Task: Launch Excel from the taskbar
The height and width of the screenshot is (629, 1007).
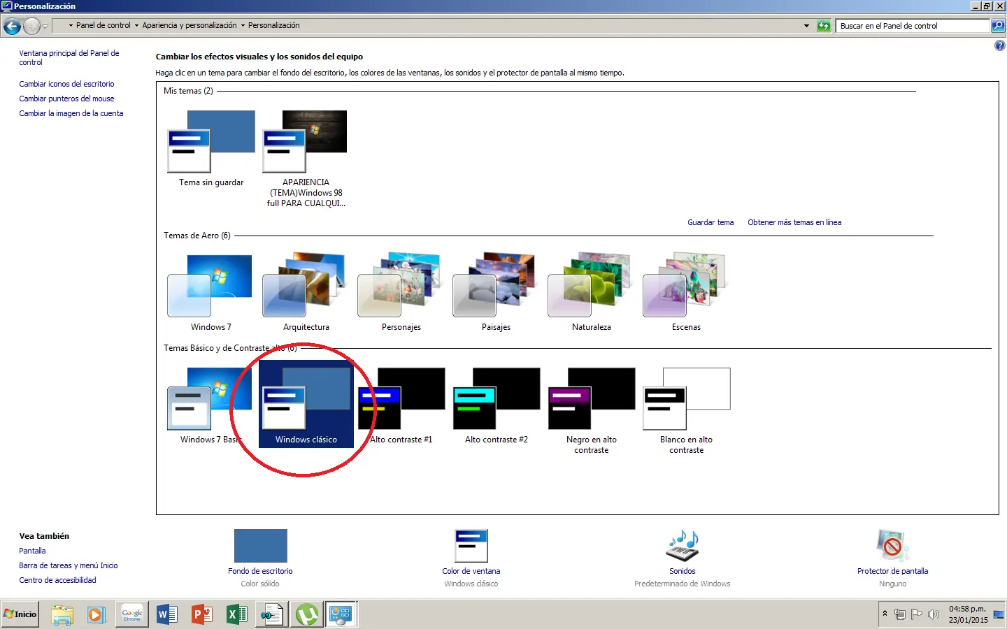Action: point(236,614)
